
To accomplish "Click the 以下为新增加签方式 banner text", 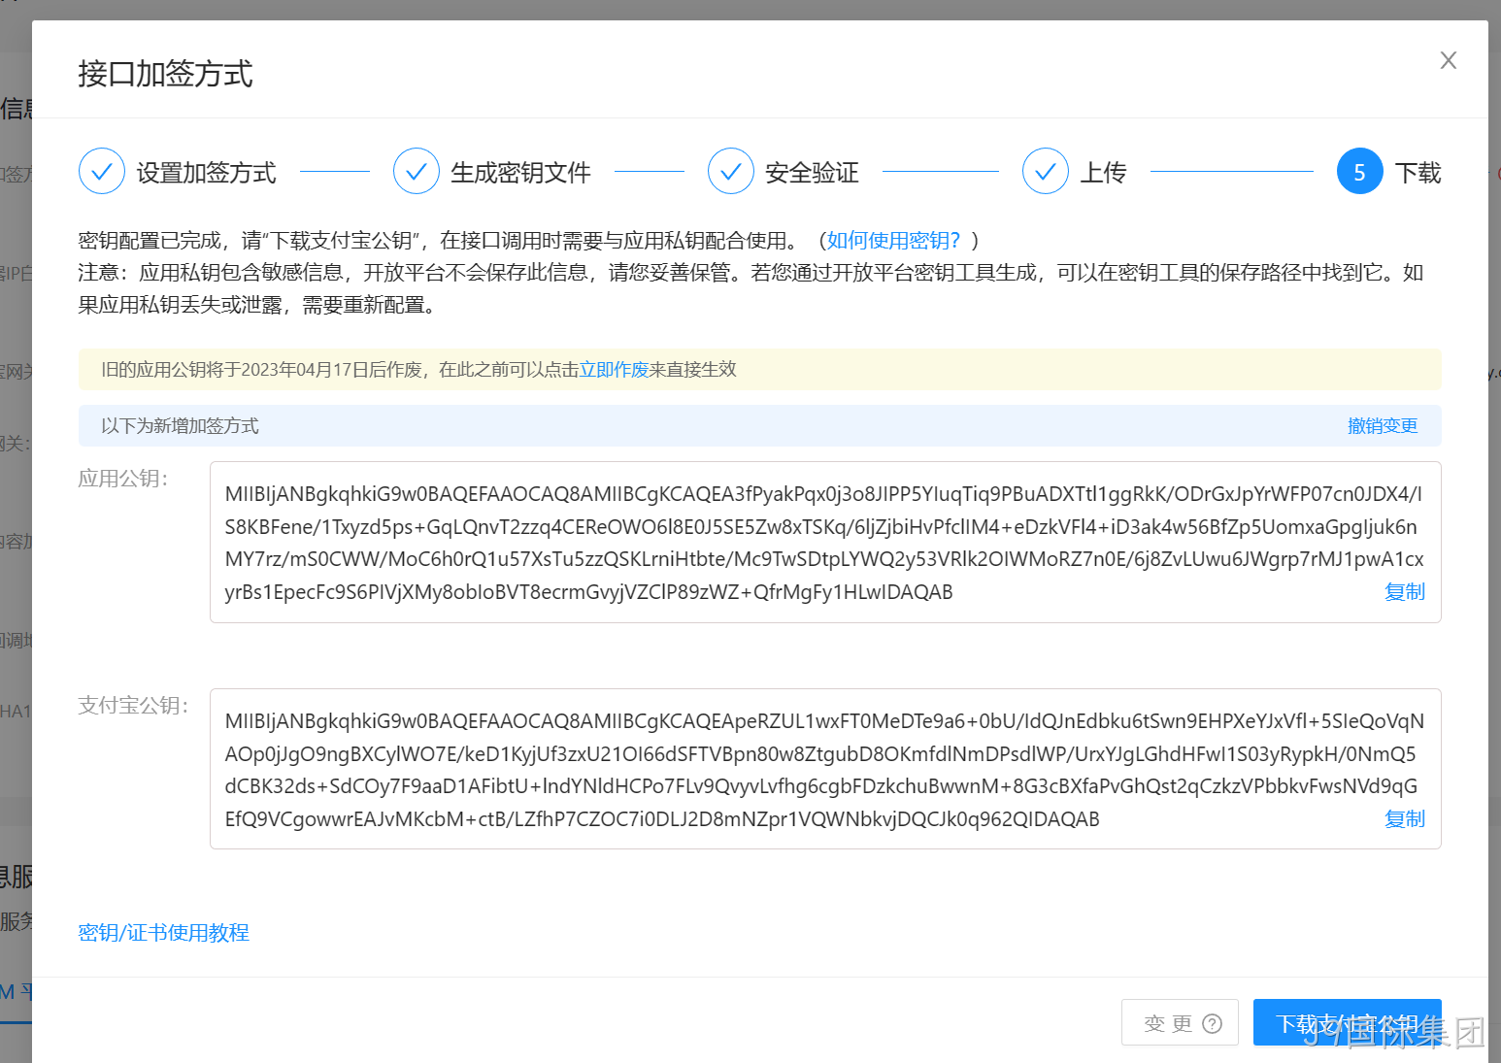I will tap(180, 426).
